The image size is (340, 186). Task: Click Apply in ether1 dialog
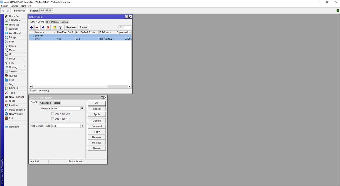coord(97,115)
